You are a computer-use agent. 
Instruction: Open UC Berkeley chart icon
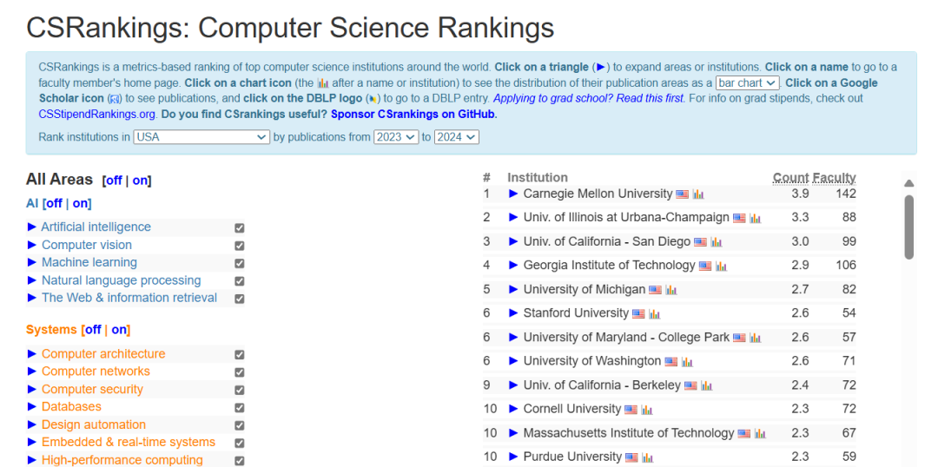click(706, 385)
